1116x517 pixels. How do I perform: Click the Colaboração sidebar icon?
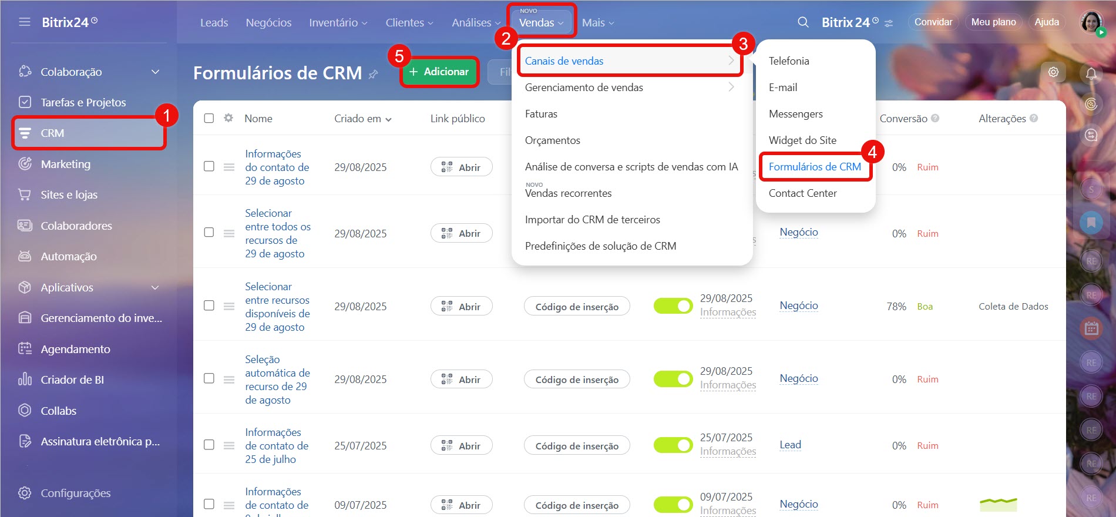[25, 72]
